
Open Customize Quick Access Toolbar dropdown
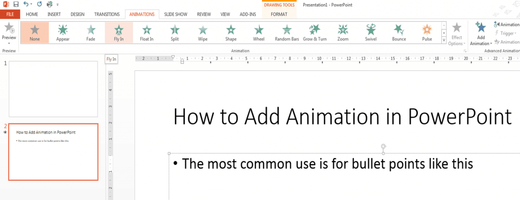click(x=58, y=5)
